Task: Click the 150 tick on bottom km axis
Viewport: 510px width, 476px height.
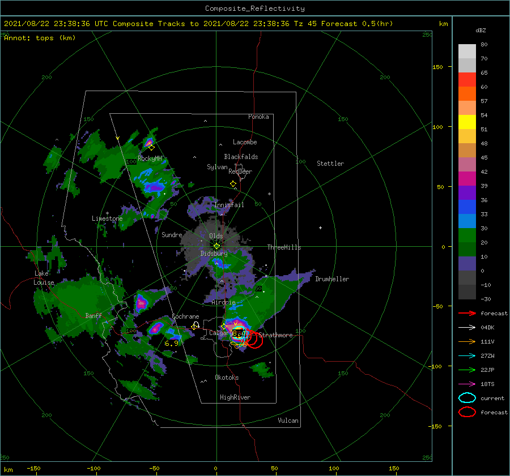Action: [394, 468]
